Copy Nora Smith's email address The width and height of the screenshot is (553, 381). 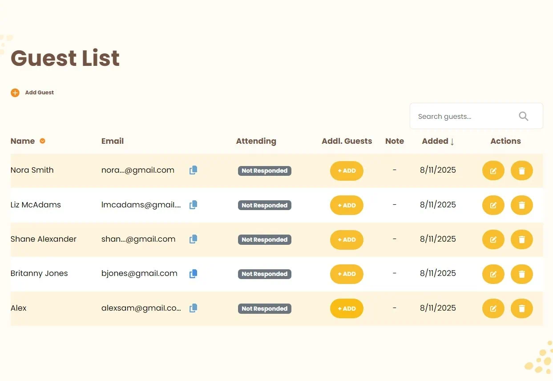click(x=193, y=170)
